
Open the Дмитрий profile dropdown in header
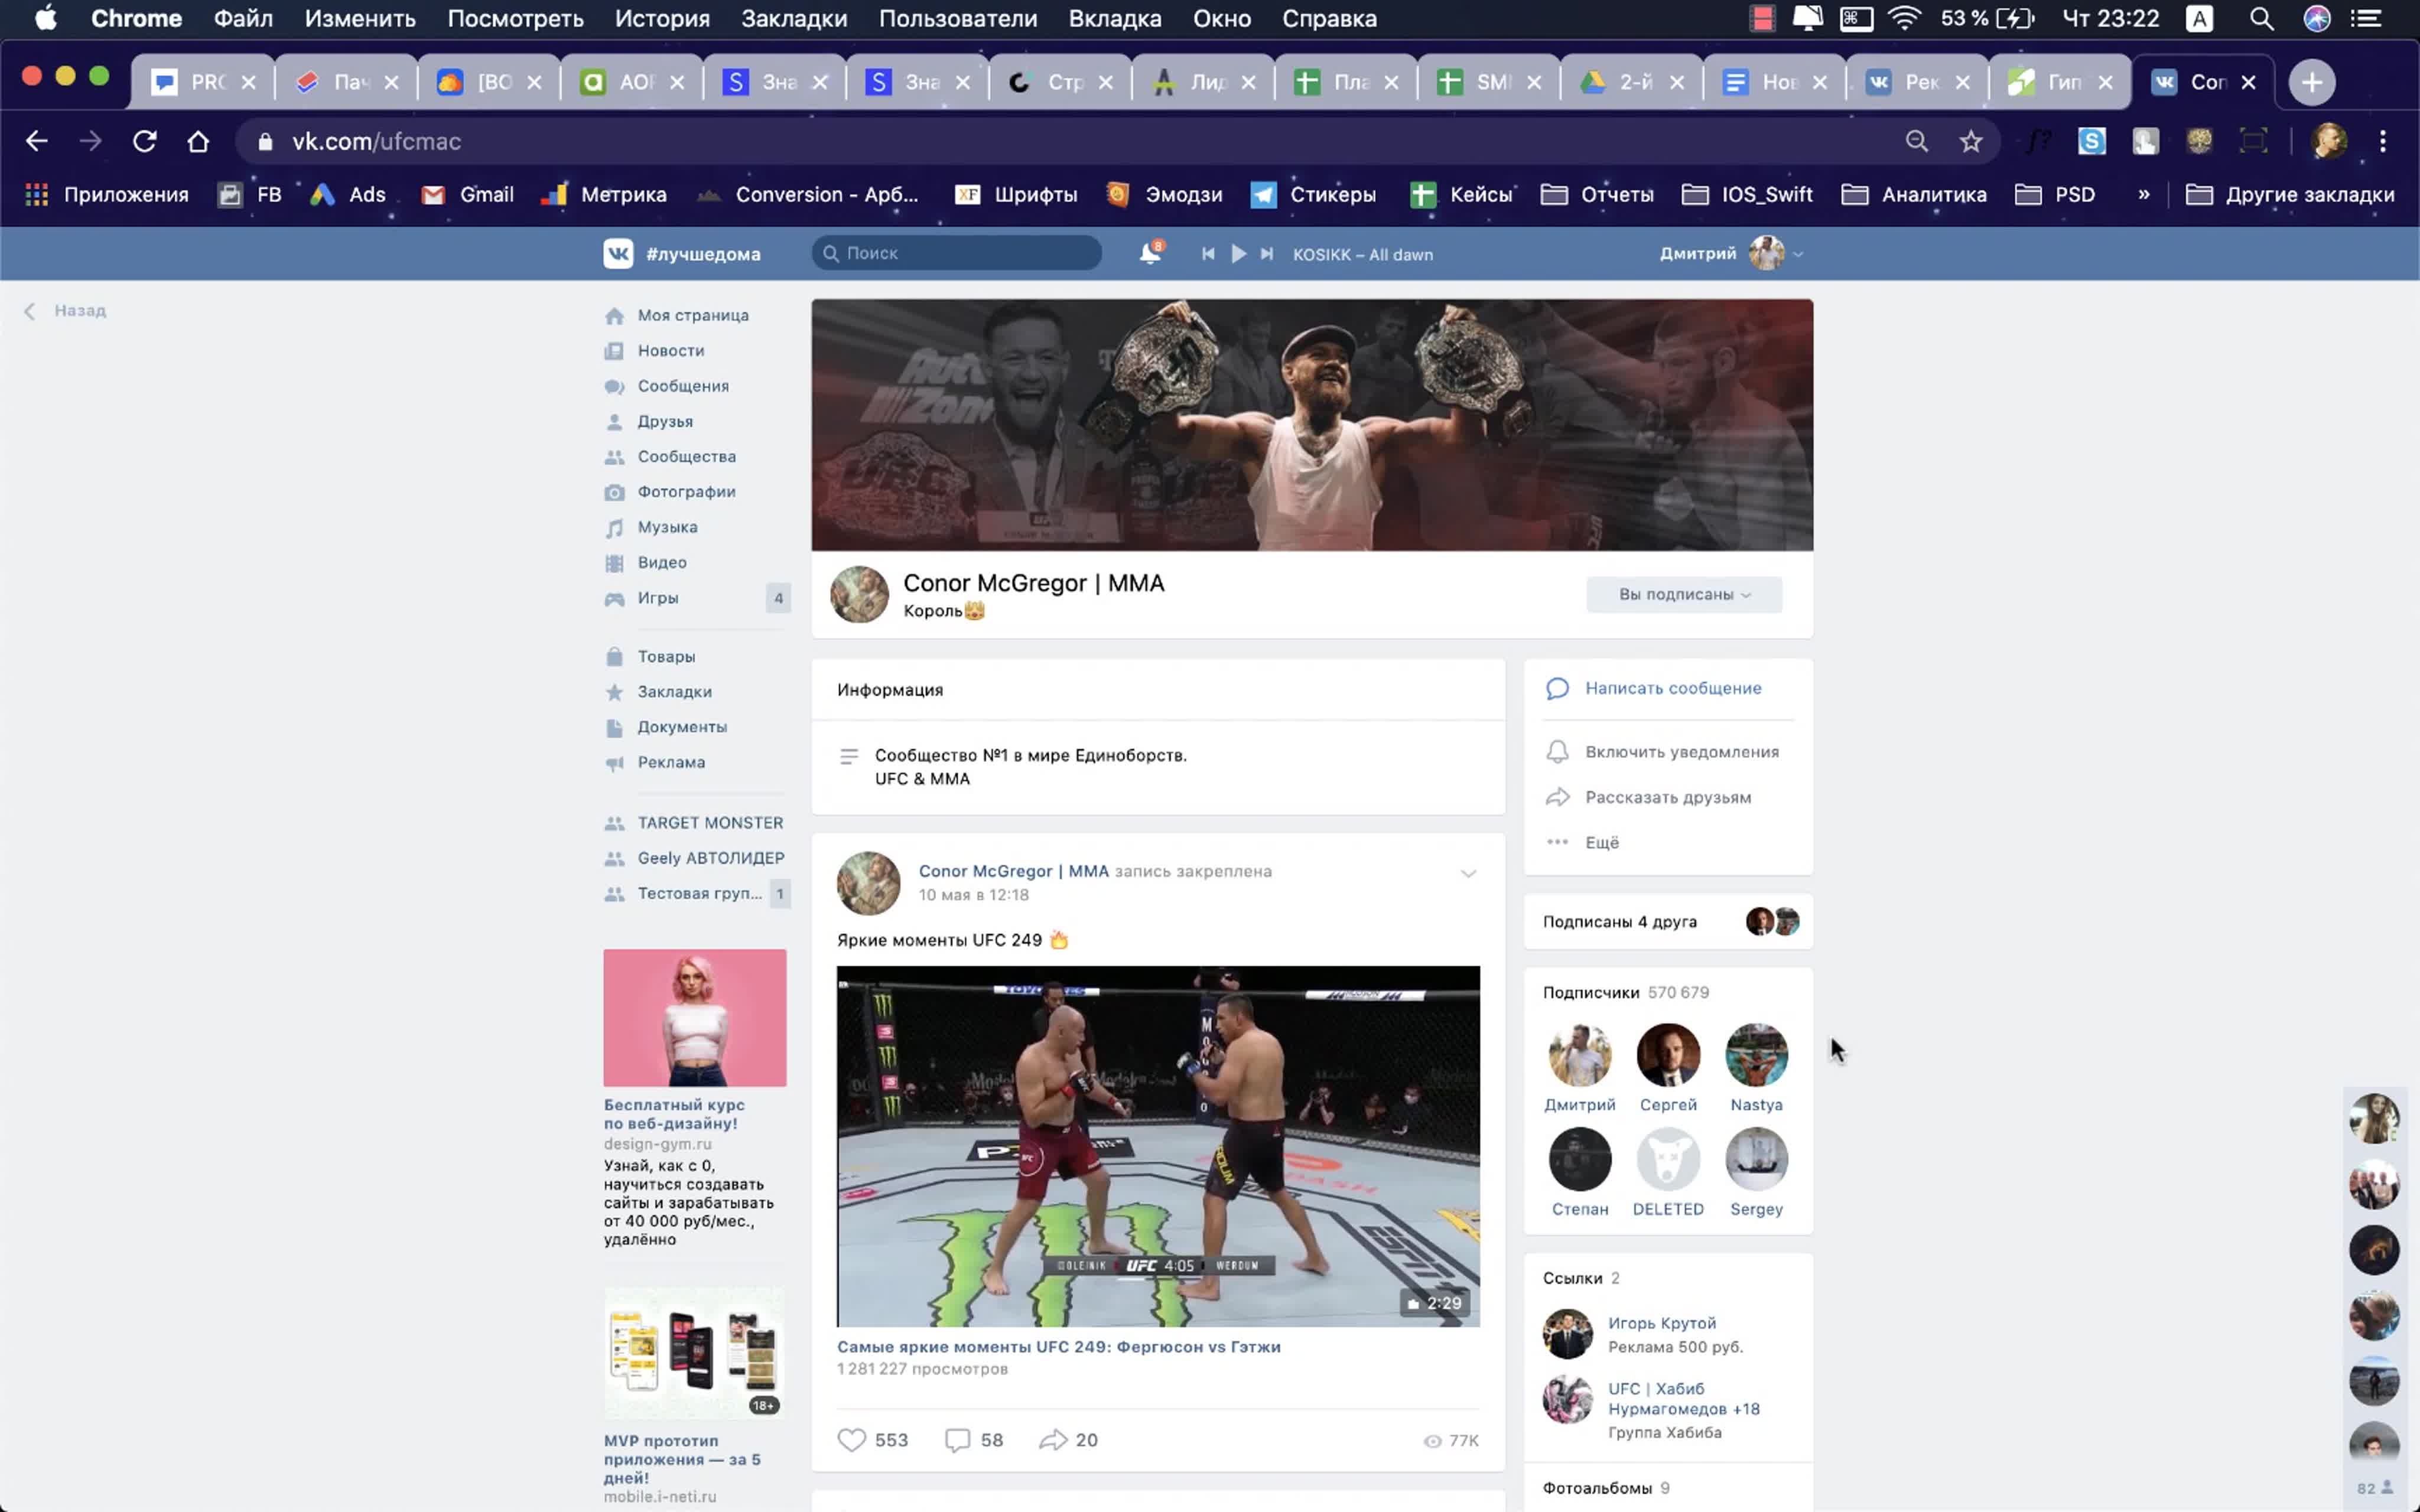1731,254
